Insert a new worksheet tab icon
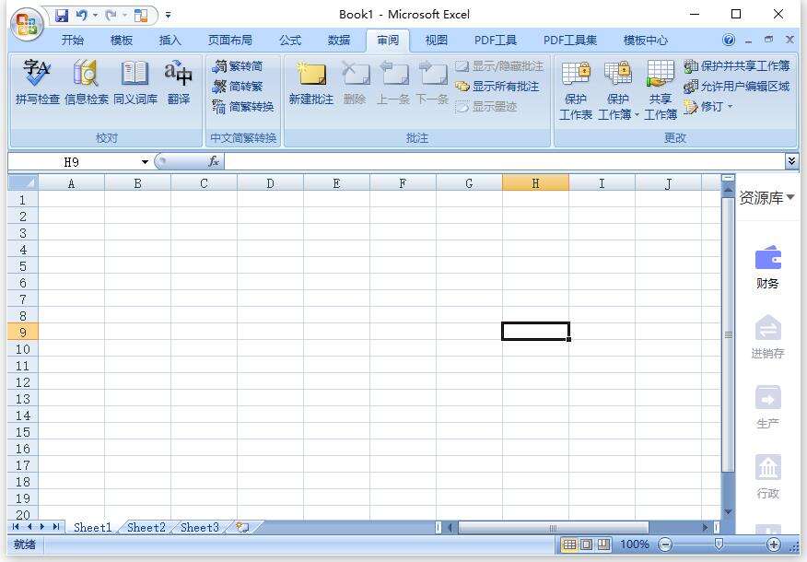 click(x=242, y=527)
